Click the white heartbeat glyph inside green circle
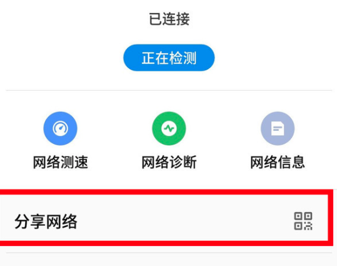The image size is (337, 266). tap(169, 128)
